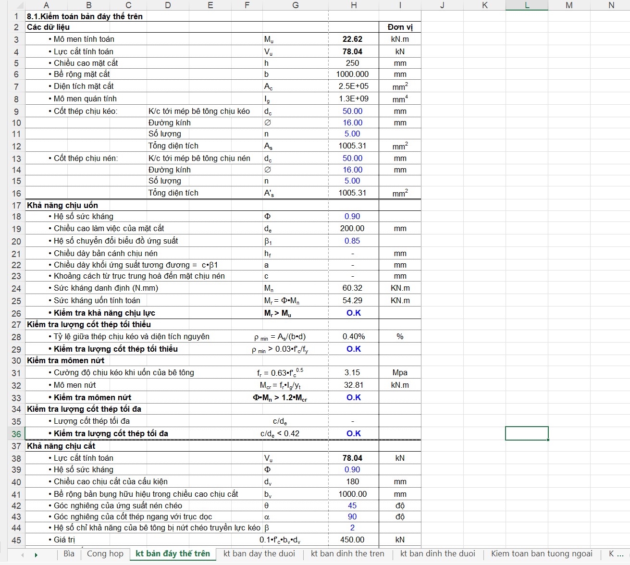Click 'K/c tới mép bê tông chịu nén'

pyautogui.click(x=199, y=158)
